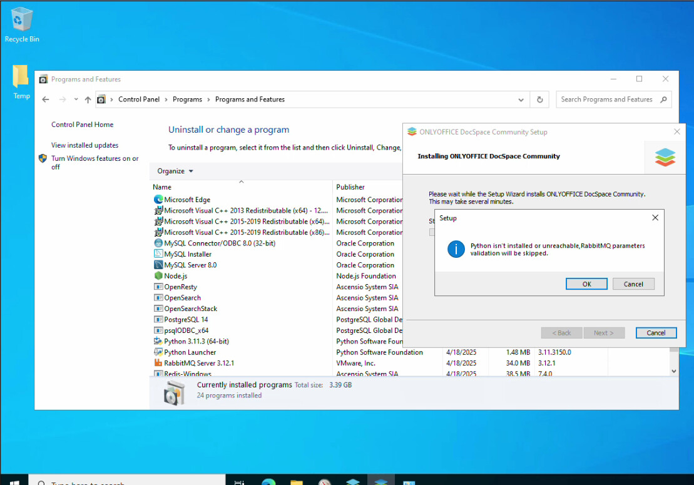
Task: Click the 34.0 MB size value
Action: [x=518, y=363]
